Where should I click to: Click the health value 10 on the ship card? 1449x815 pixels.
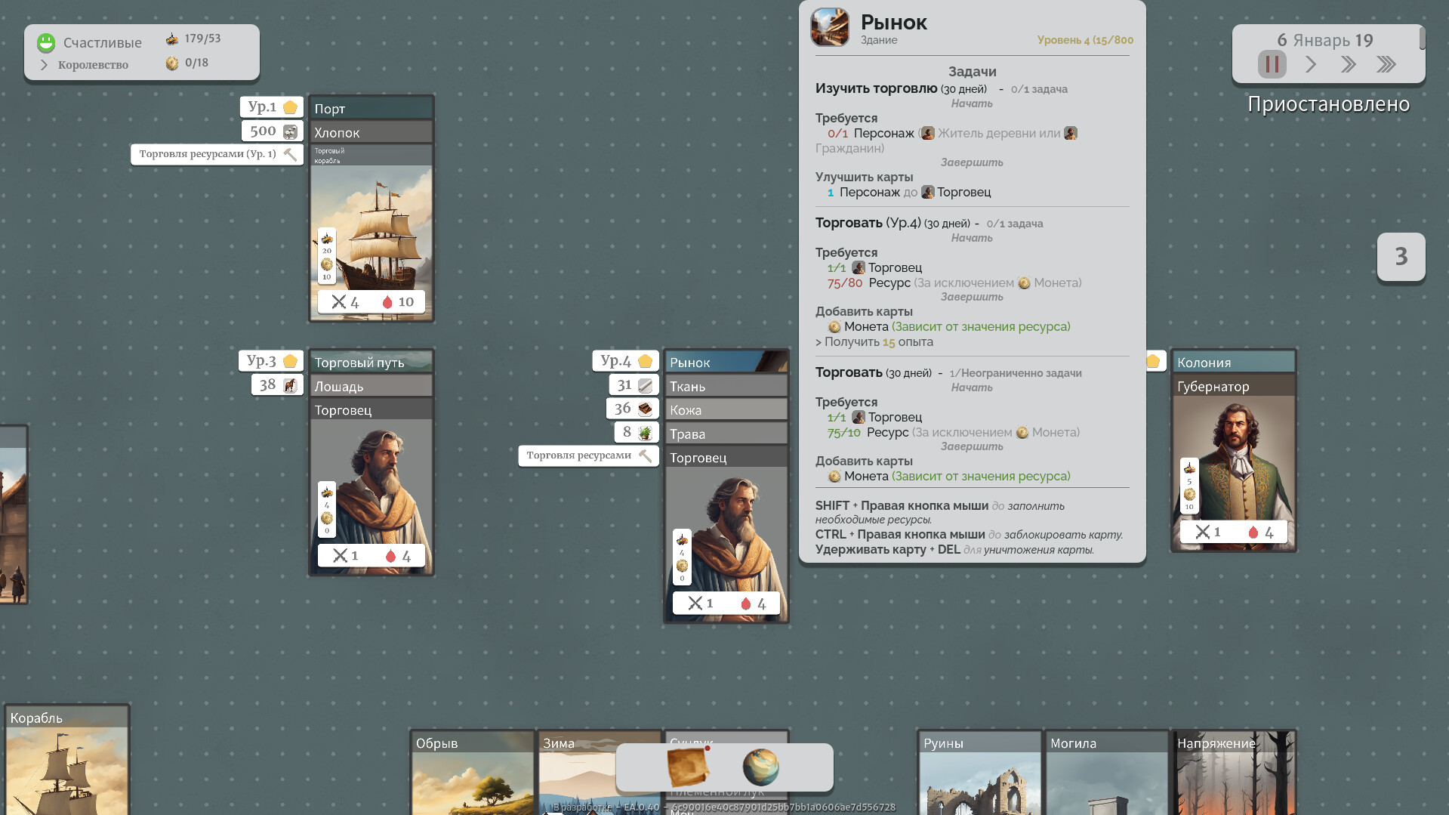405,302
